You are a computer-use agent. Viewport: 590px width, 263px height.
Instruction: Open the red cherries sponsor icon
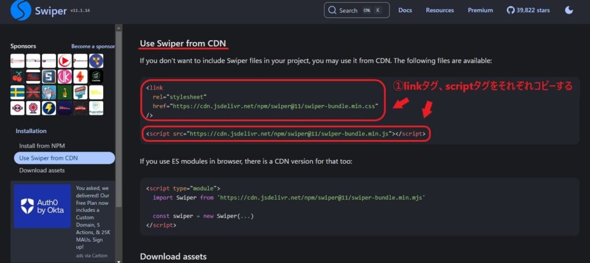point(17,77)
